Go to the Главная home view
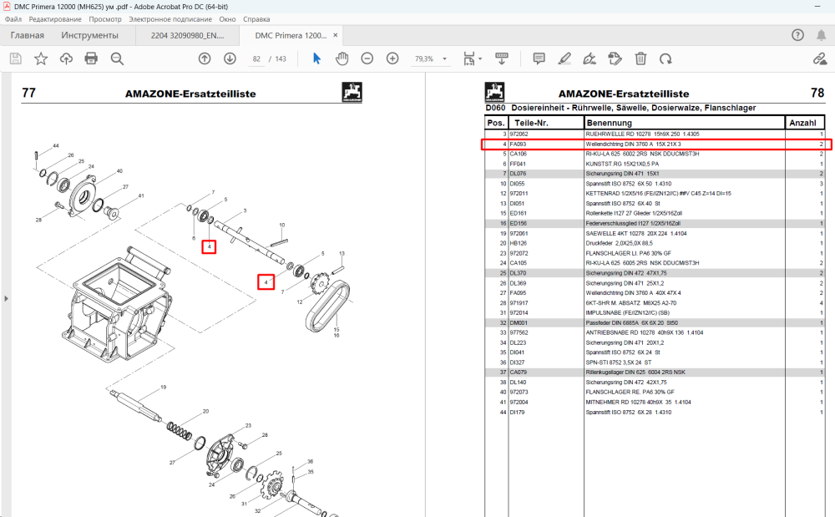The image size is (835, 517). click(x=28, y=36)
